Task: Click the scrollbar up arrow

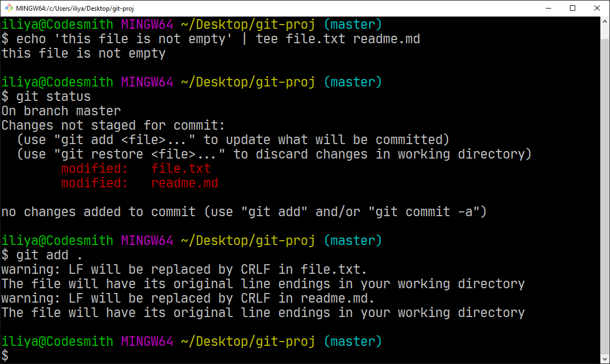Action: coord(605,22)
